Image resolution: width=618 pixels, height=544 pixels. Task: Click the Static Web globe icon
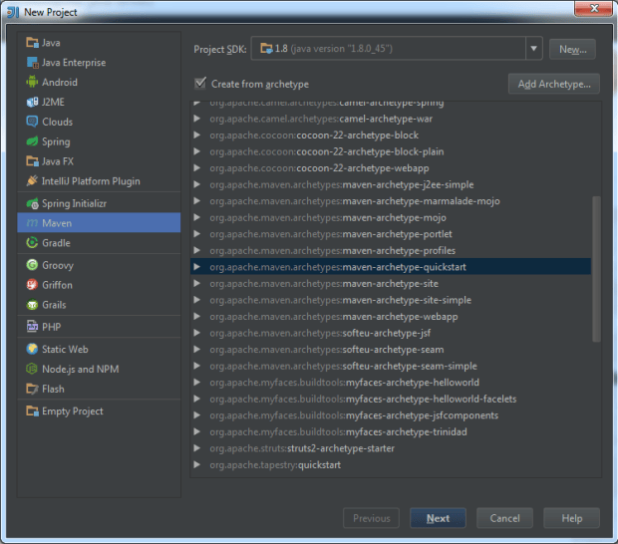coord(32,349)
